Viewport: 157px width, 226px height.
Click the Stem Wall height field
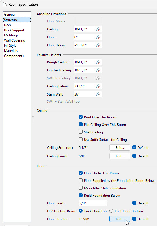coord(88,94)
